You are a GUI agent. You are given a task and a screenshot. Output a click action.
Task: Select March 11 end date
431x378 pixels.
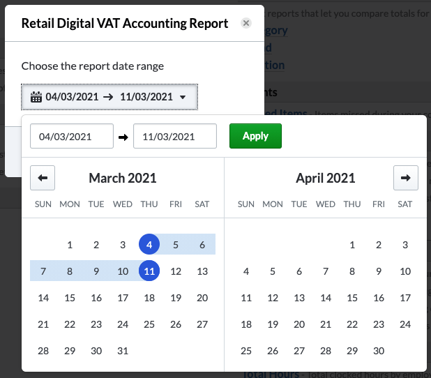[149, 271]
